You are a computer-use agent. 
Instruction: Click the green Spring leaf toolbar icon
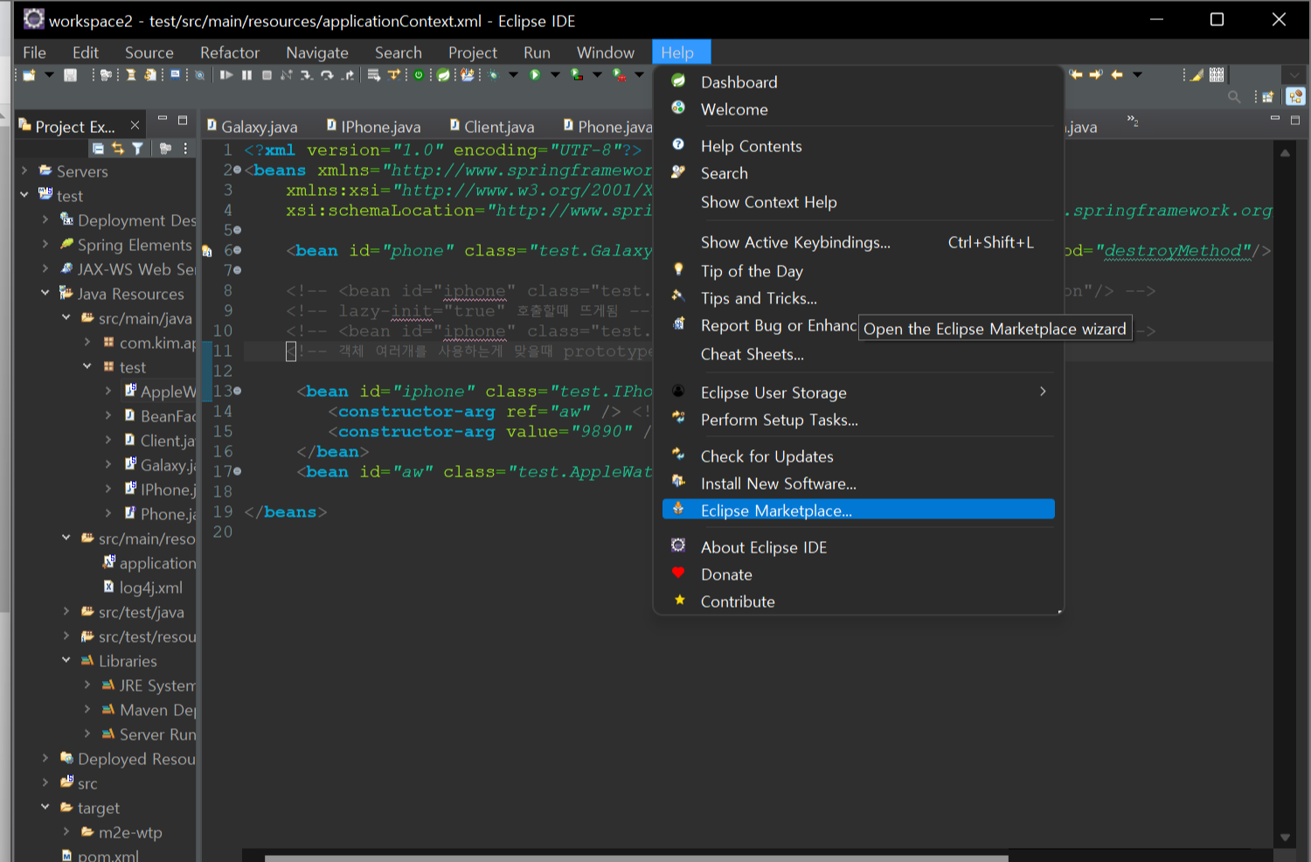coord(443,75)
